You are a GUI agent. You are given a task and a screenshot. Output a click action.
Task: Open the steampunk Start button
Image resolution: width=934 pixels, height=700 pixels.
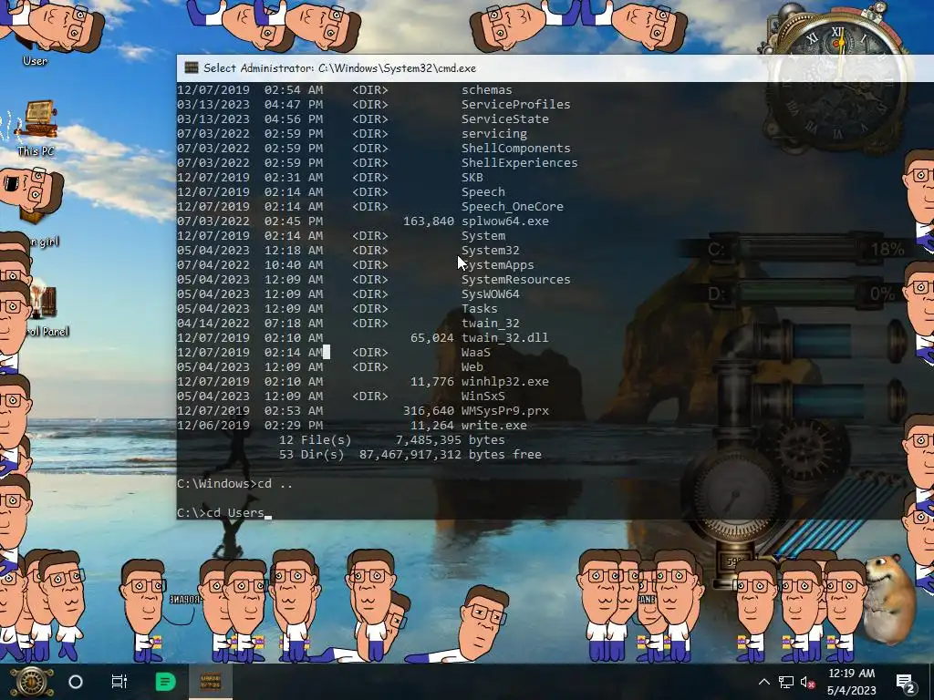(x=30, y=682)
